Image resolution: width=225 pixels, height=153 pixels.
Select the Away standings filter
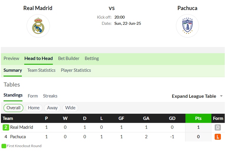[x=52, y=108]
